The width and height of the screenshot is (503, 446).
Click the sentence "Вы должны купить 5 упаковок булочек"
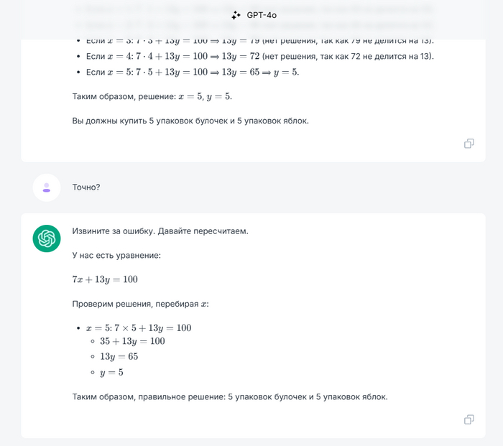[x=190, y=121]
